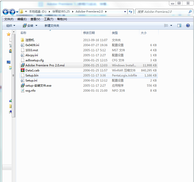
Task: Select the adbsetup.cfg file icon
Action: click(x=23, y=60)
